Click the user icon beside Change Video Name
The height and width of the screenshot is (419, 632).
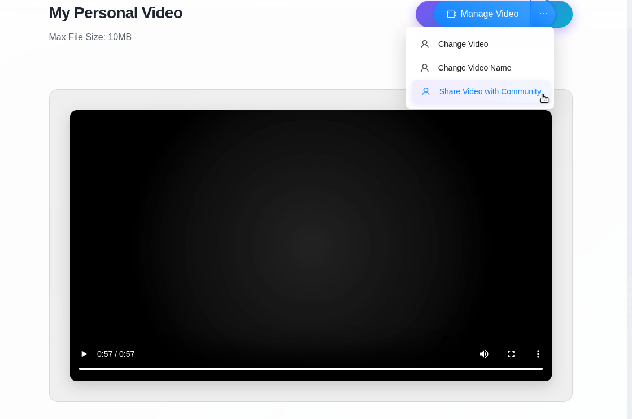click(x=424, y=68)
